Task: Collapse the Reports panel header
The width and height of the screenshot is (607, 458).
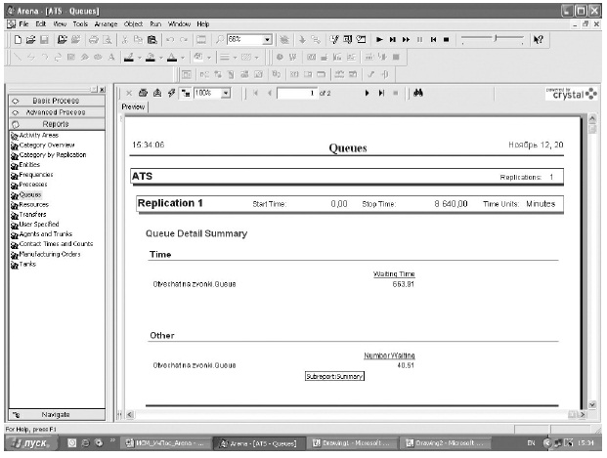Action: point(57,124)
